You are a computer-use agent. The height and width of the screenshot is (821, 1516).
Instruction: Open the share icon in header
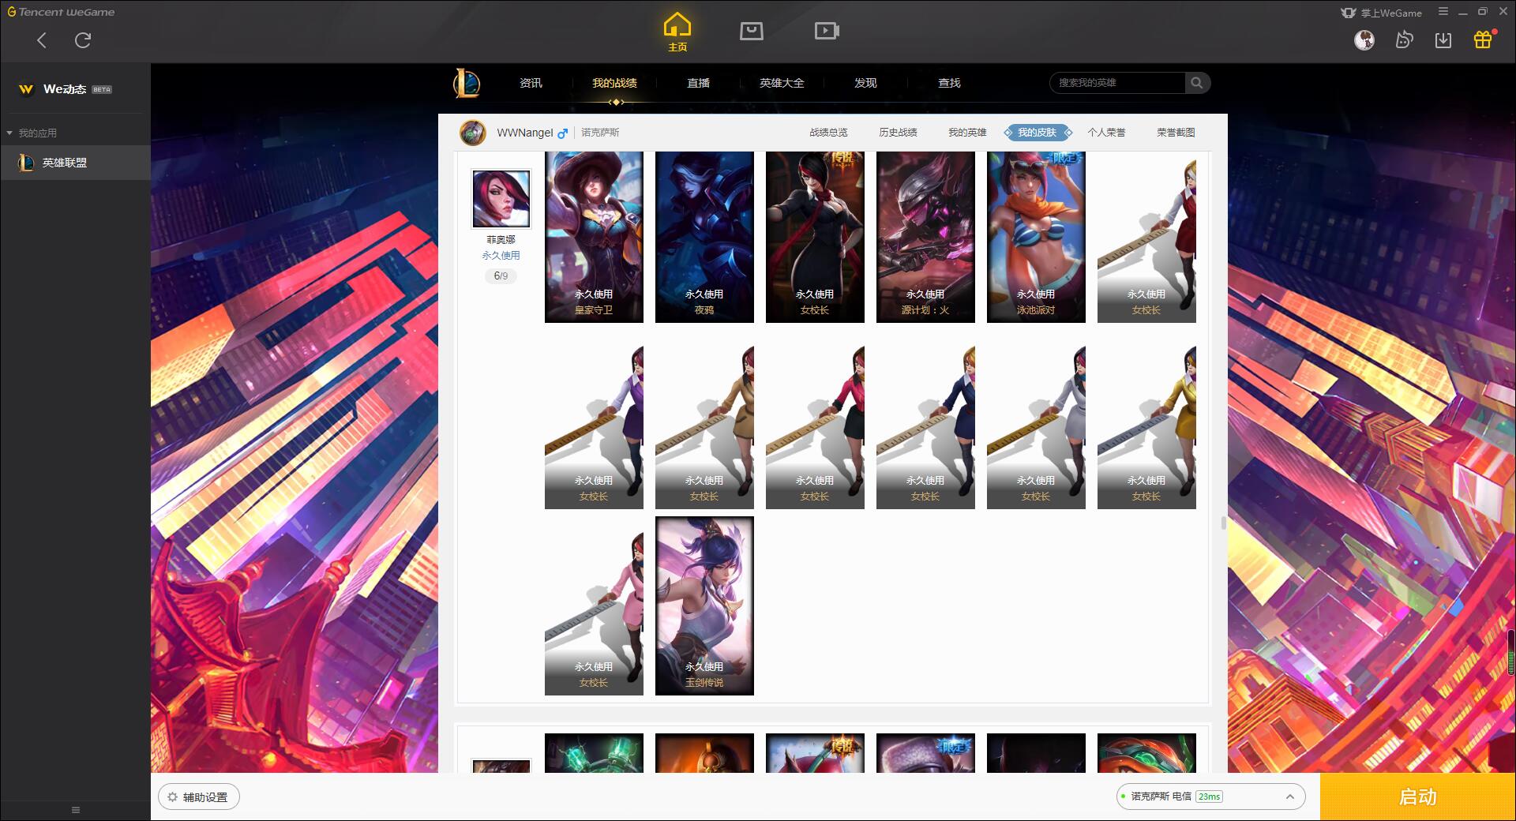point(1404,39)
